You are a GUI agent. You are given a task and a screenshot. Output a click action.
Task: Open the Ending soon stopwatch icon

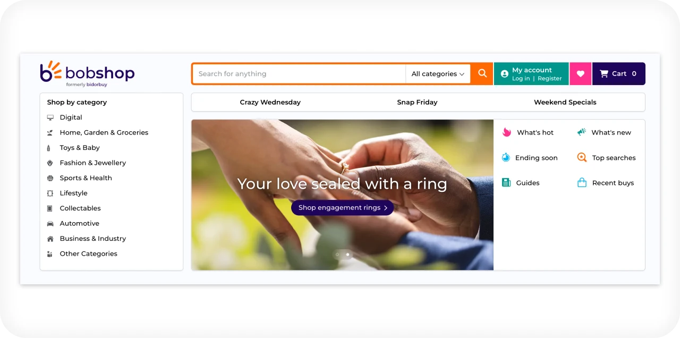[506, 157]
